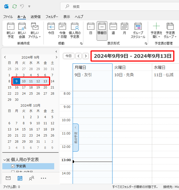Create a 新しい会議 meeting
179x190 pixels.
(22, 31)
